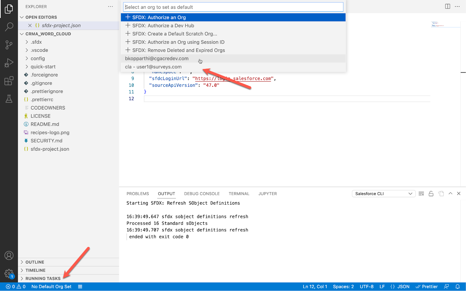The image size is (466, 291).
Task: Open the Testing beaker icon
Action: click(9, 99)
